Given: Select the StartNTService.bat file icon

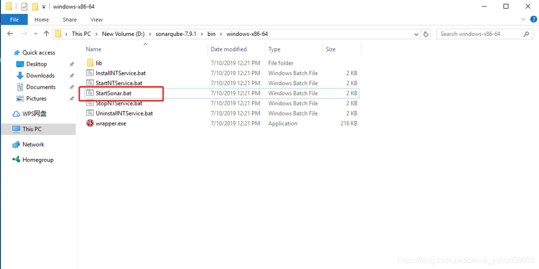Looking at the screenshot, I should click(x=90, y=83).
